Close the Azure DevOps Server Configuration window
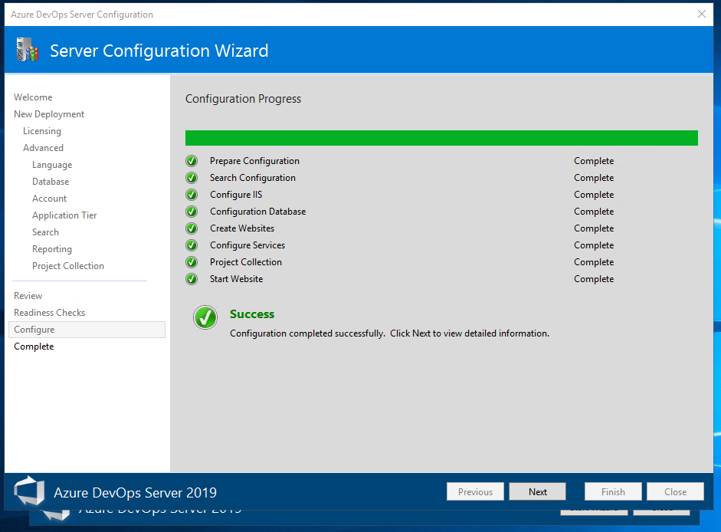Image resolution: width=721 pixels, height=532 pixels. [x=702, y=15]
